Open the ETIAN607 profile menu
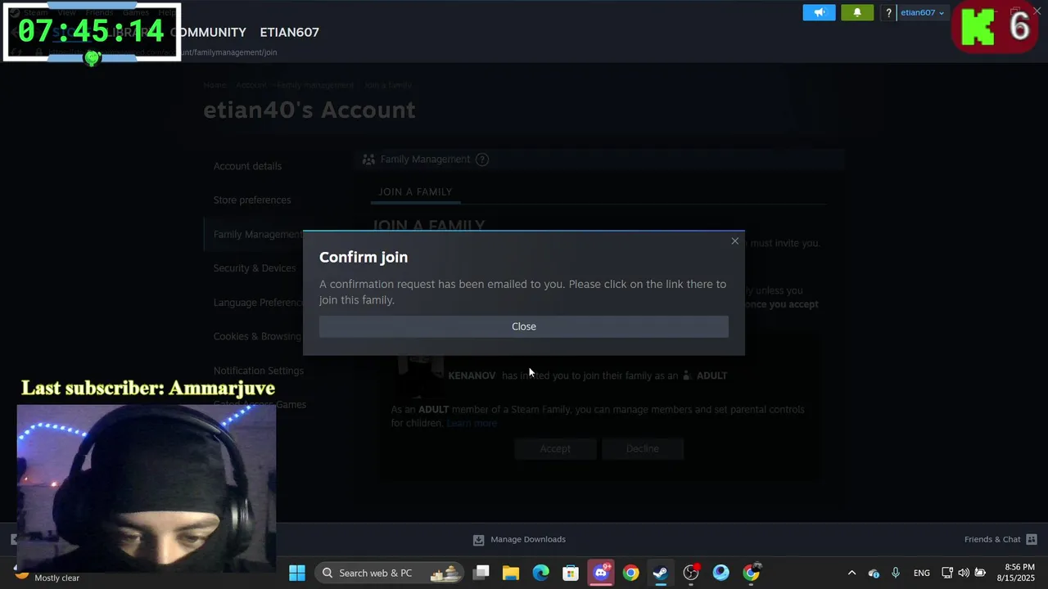Viewport: 1048px width, 589px height. click(x=289, y=32)
